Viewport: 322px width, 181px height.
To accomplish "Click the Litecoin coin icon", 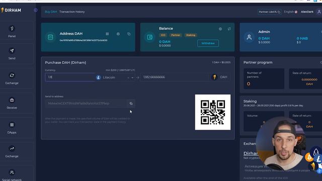I will coord(99,77).
